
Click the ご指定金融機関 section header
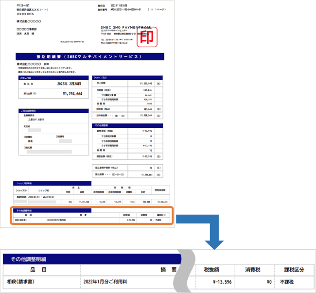click(53, 111)
